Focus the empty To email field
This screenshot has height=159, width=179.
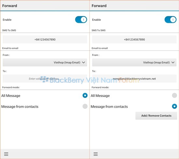pyautogui.click(x=45, y=79)
